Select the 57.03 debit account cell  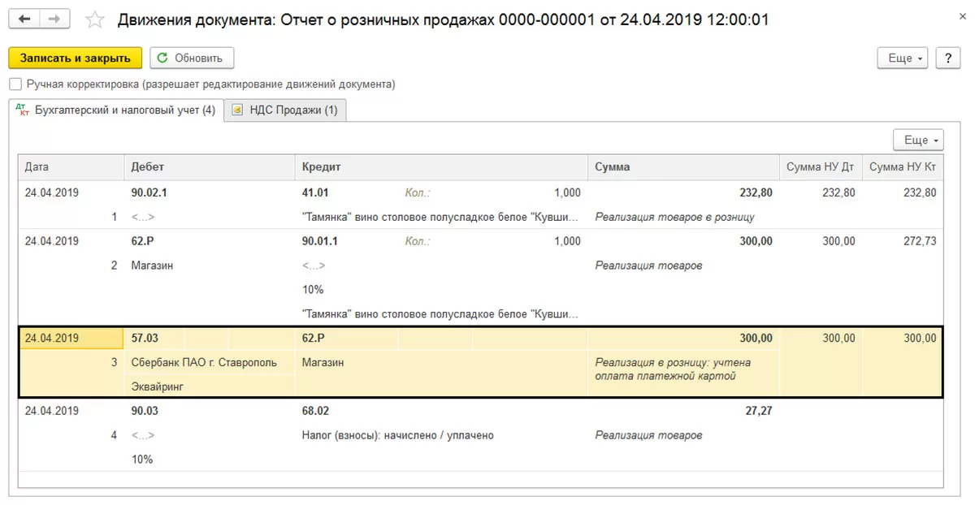(145, 339)
